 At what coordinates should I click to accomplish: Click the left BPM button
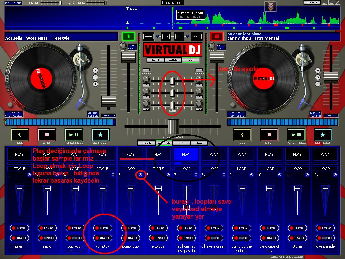point(148,36)
